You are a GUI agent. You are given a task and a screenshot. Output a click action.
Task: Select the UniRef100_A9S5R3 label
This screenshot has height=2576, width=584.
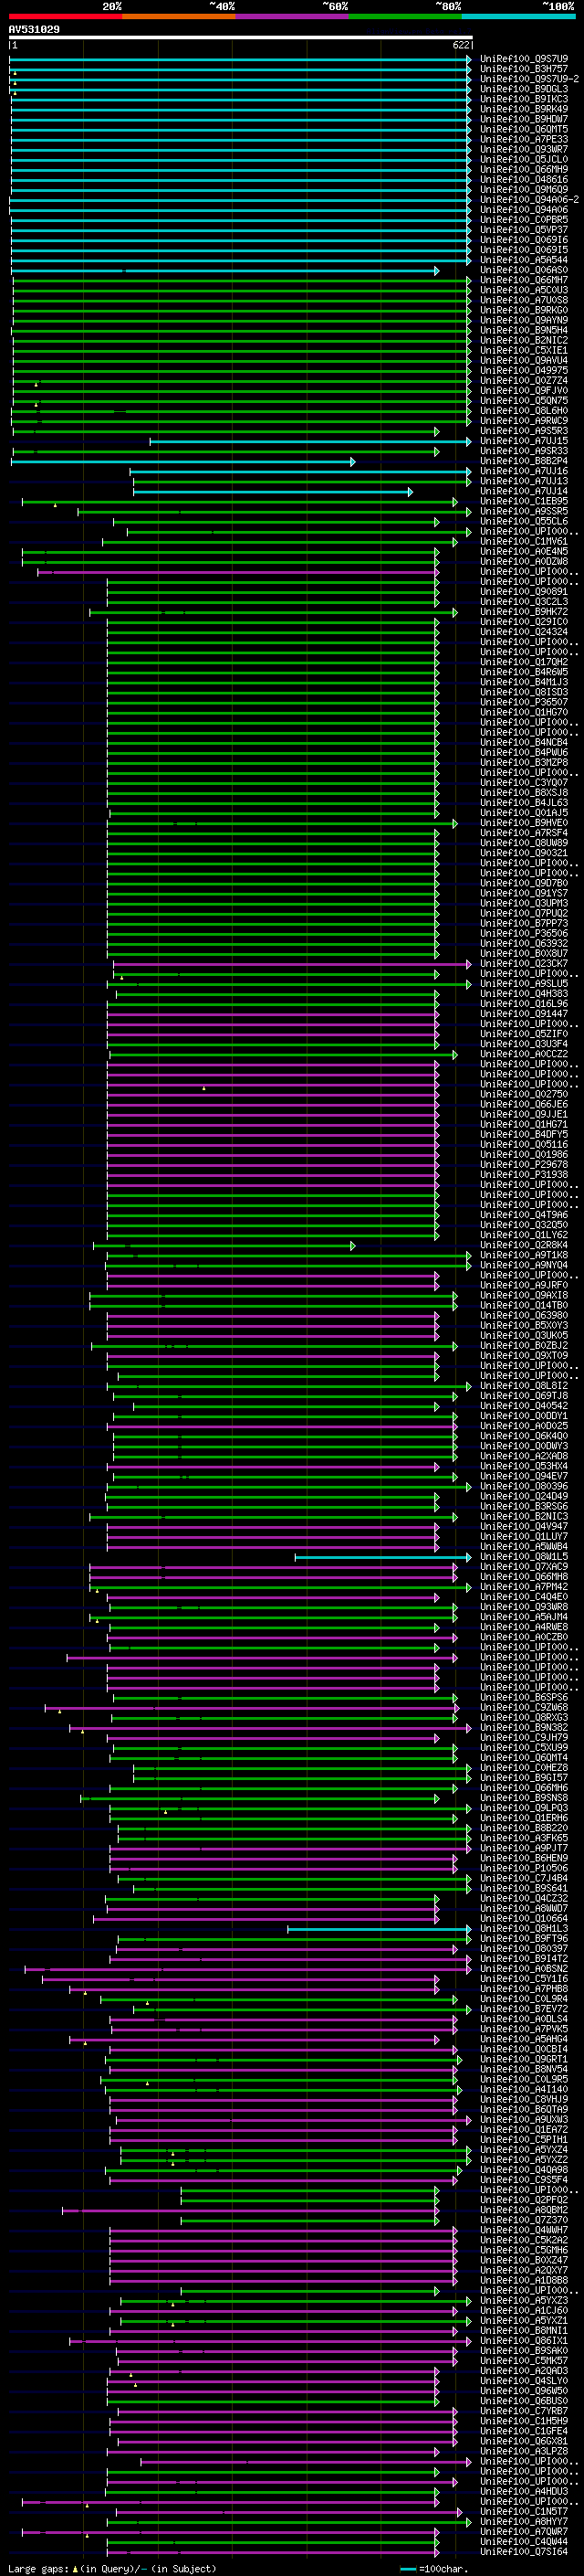(x=524, y=431)
